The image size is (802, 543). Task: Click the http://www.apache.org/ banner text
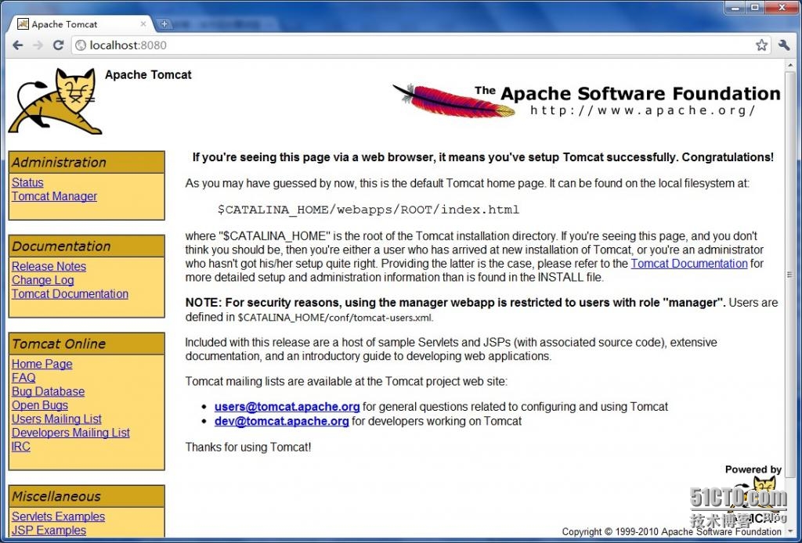[643, 110]
